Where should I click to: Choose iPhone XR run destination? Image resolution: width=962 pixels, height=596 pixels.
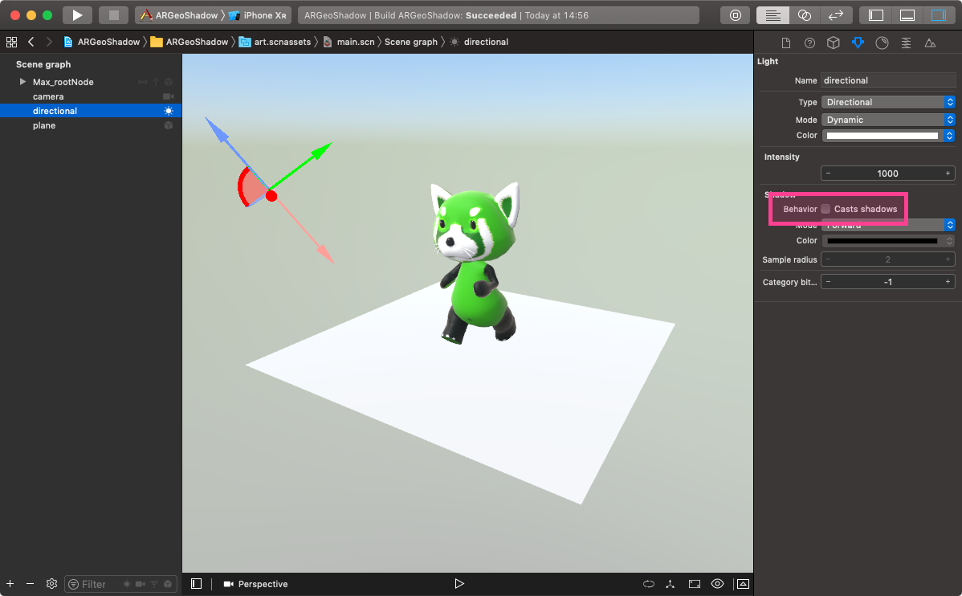258,15
